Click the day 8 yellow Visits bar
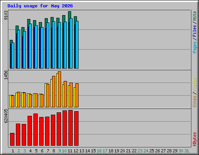The height and width of the screenshot is (155, 199). click(x=51, y=93)
